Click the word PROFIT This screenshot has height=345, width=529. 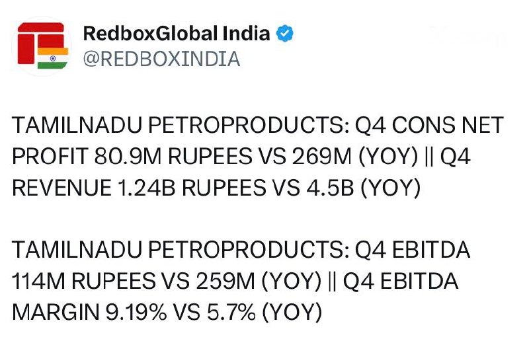(x=50, y=157)
